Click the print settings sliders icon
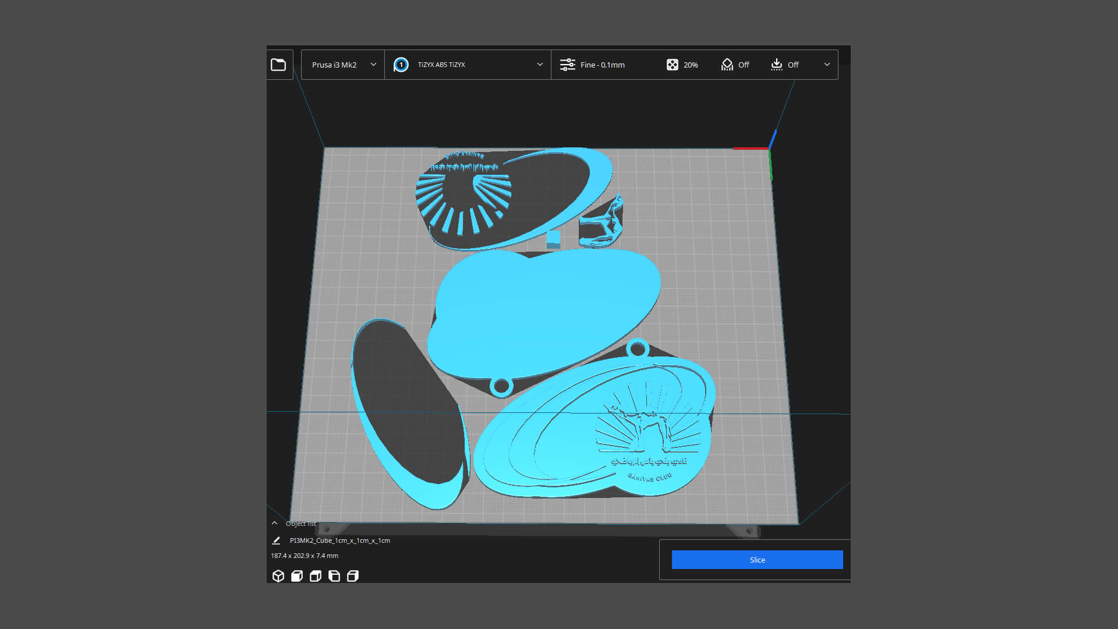 [x=567, y=65]
